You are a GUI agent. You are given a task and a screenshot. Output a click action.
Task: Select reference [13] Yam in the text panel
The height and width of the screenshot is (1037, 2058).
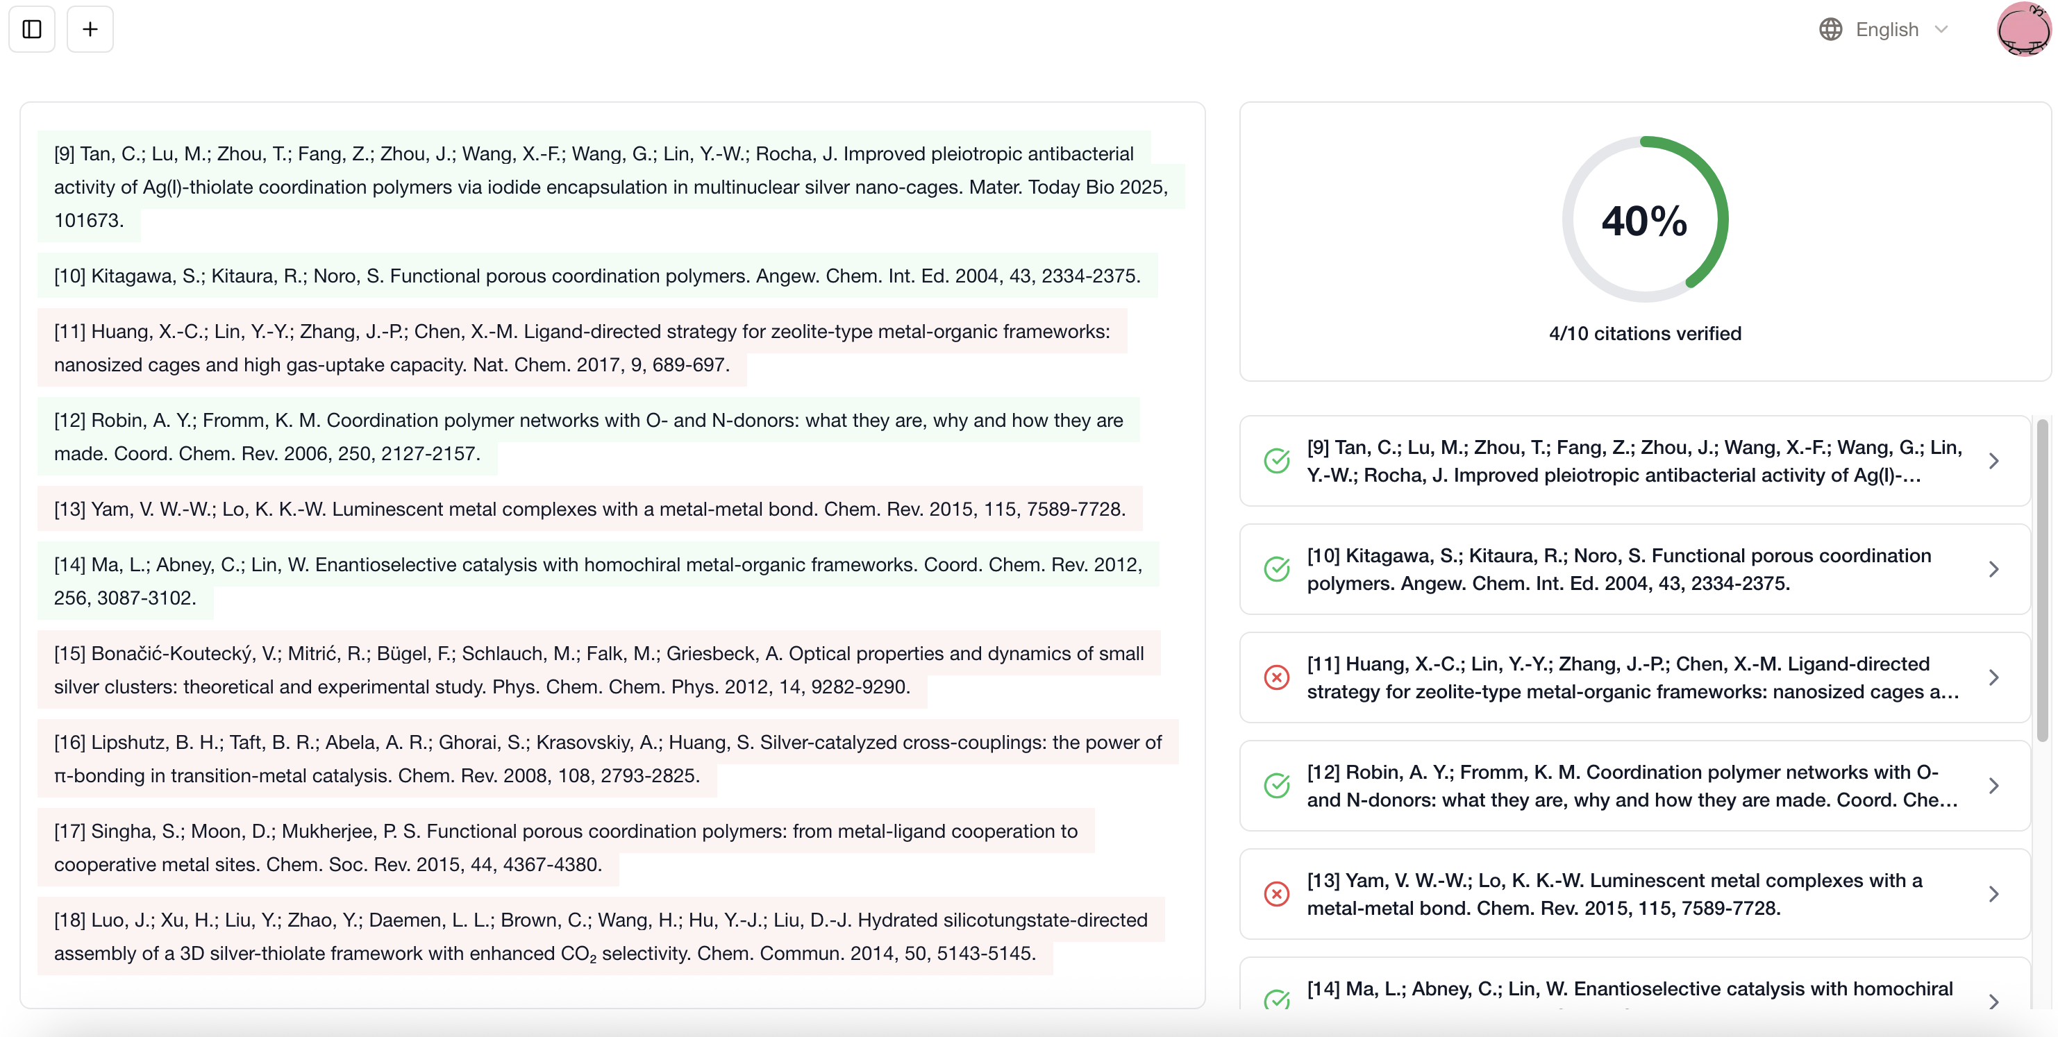click(590, 509)
